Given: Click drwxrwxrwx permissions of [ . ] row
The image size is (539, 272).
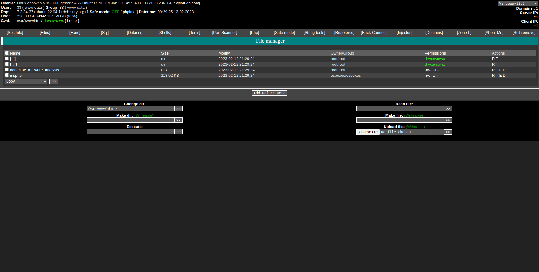Looking at the screenshot, I should [x=435, y=59].
